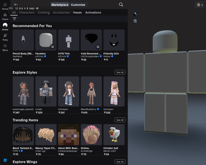
Task: Open the avatar adjustment sliders icon
Action: click(135, 21)
